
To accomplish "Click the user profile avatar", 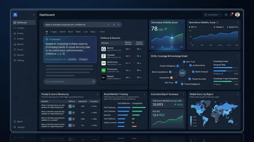I will (237, 15).
